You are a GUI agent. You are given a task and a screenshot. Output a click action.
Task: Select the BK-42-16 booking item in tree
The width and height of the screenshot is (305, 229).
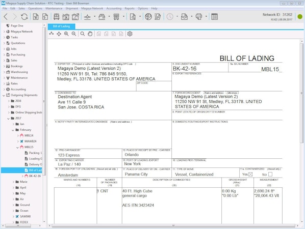coord(35,176)
